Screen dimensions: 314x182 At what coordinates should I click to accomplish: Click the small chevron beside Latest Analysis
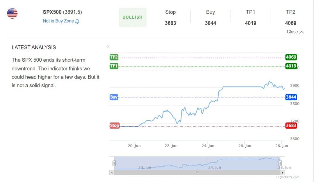tap(108, 47)
